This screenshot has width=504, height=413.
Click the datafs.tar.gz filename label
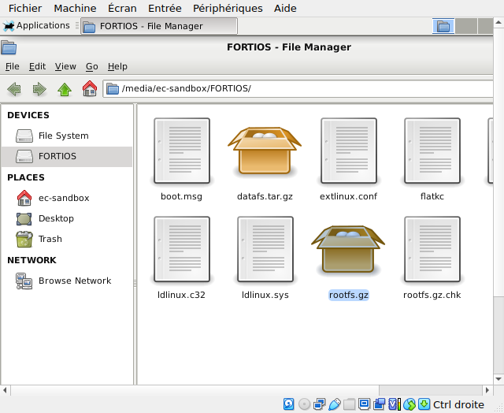pos(265,196)
